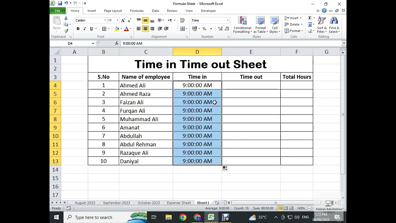Open the font size 11 dropdown
This screenshot has height=223, width=396.
pyautogui.click(x=117, y=20)
